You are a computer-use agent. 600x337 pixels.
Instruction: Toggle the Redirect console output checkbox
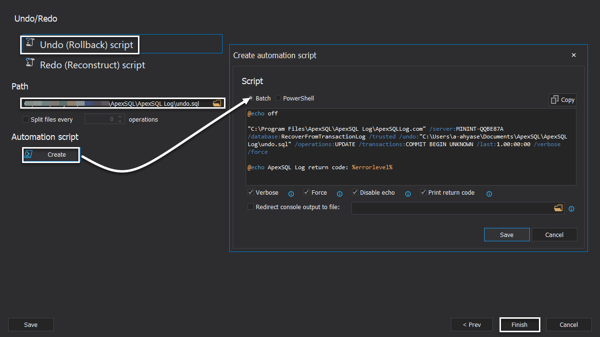point(251,207)
